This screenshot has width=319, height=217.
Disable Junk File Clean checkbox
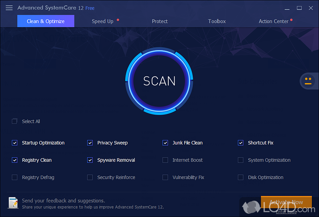pyautogui.click(x=165, y=143)
